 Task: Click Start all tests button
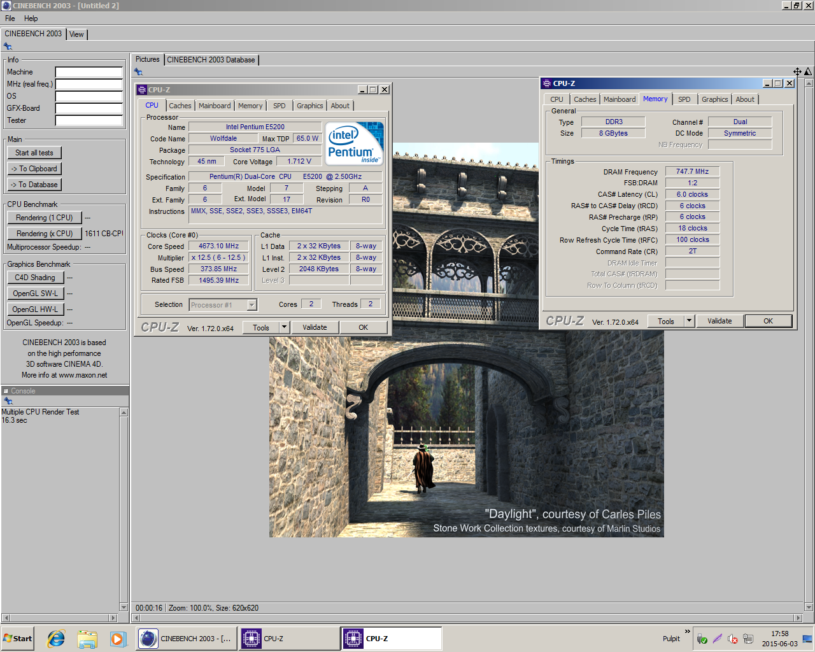[x=34, y=153]
